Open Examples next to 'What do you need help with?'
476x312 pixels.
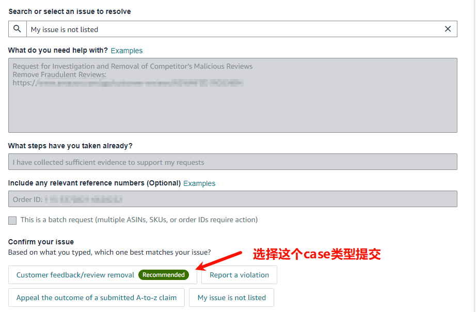coord(126,51)
